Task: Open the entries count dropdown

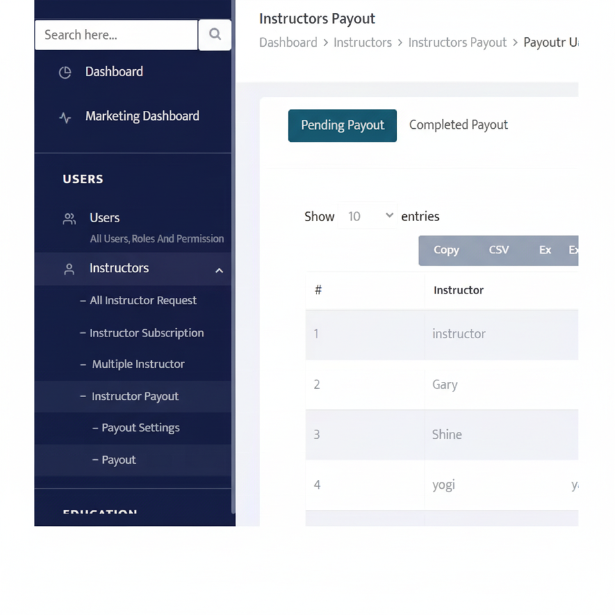Action: 370,217
